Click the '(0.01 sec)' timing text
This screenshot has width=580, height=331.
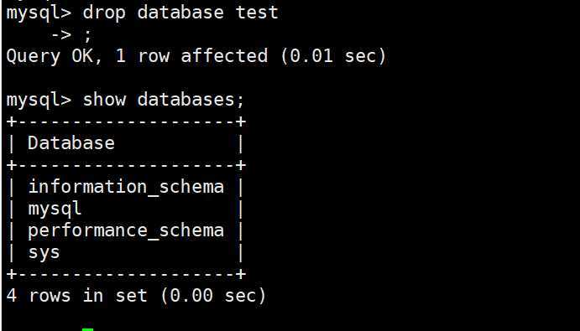[333, 56]
